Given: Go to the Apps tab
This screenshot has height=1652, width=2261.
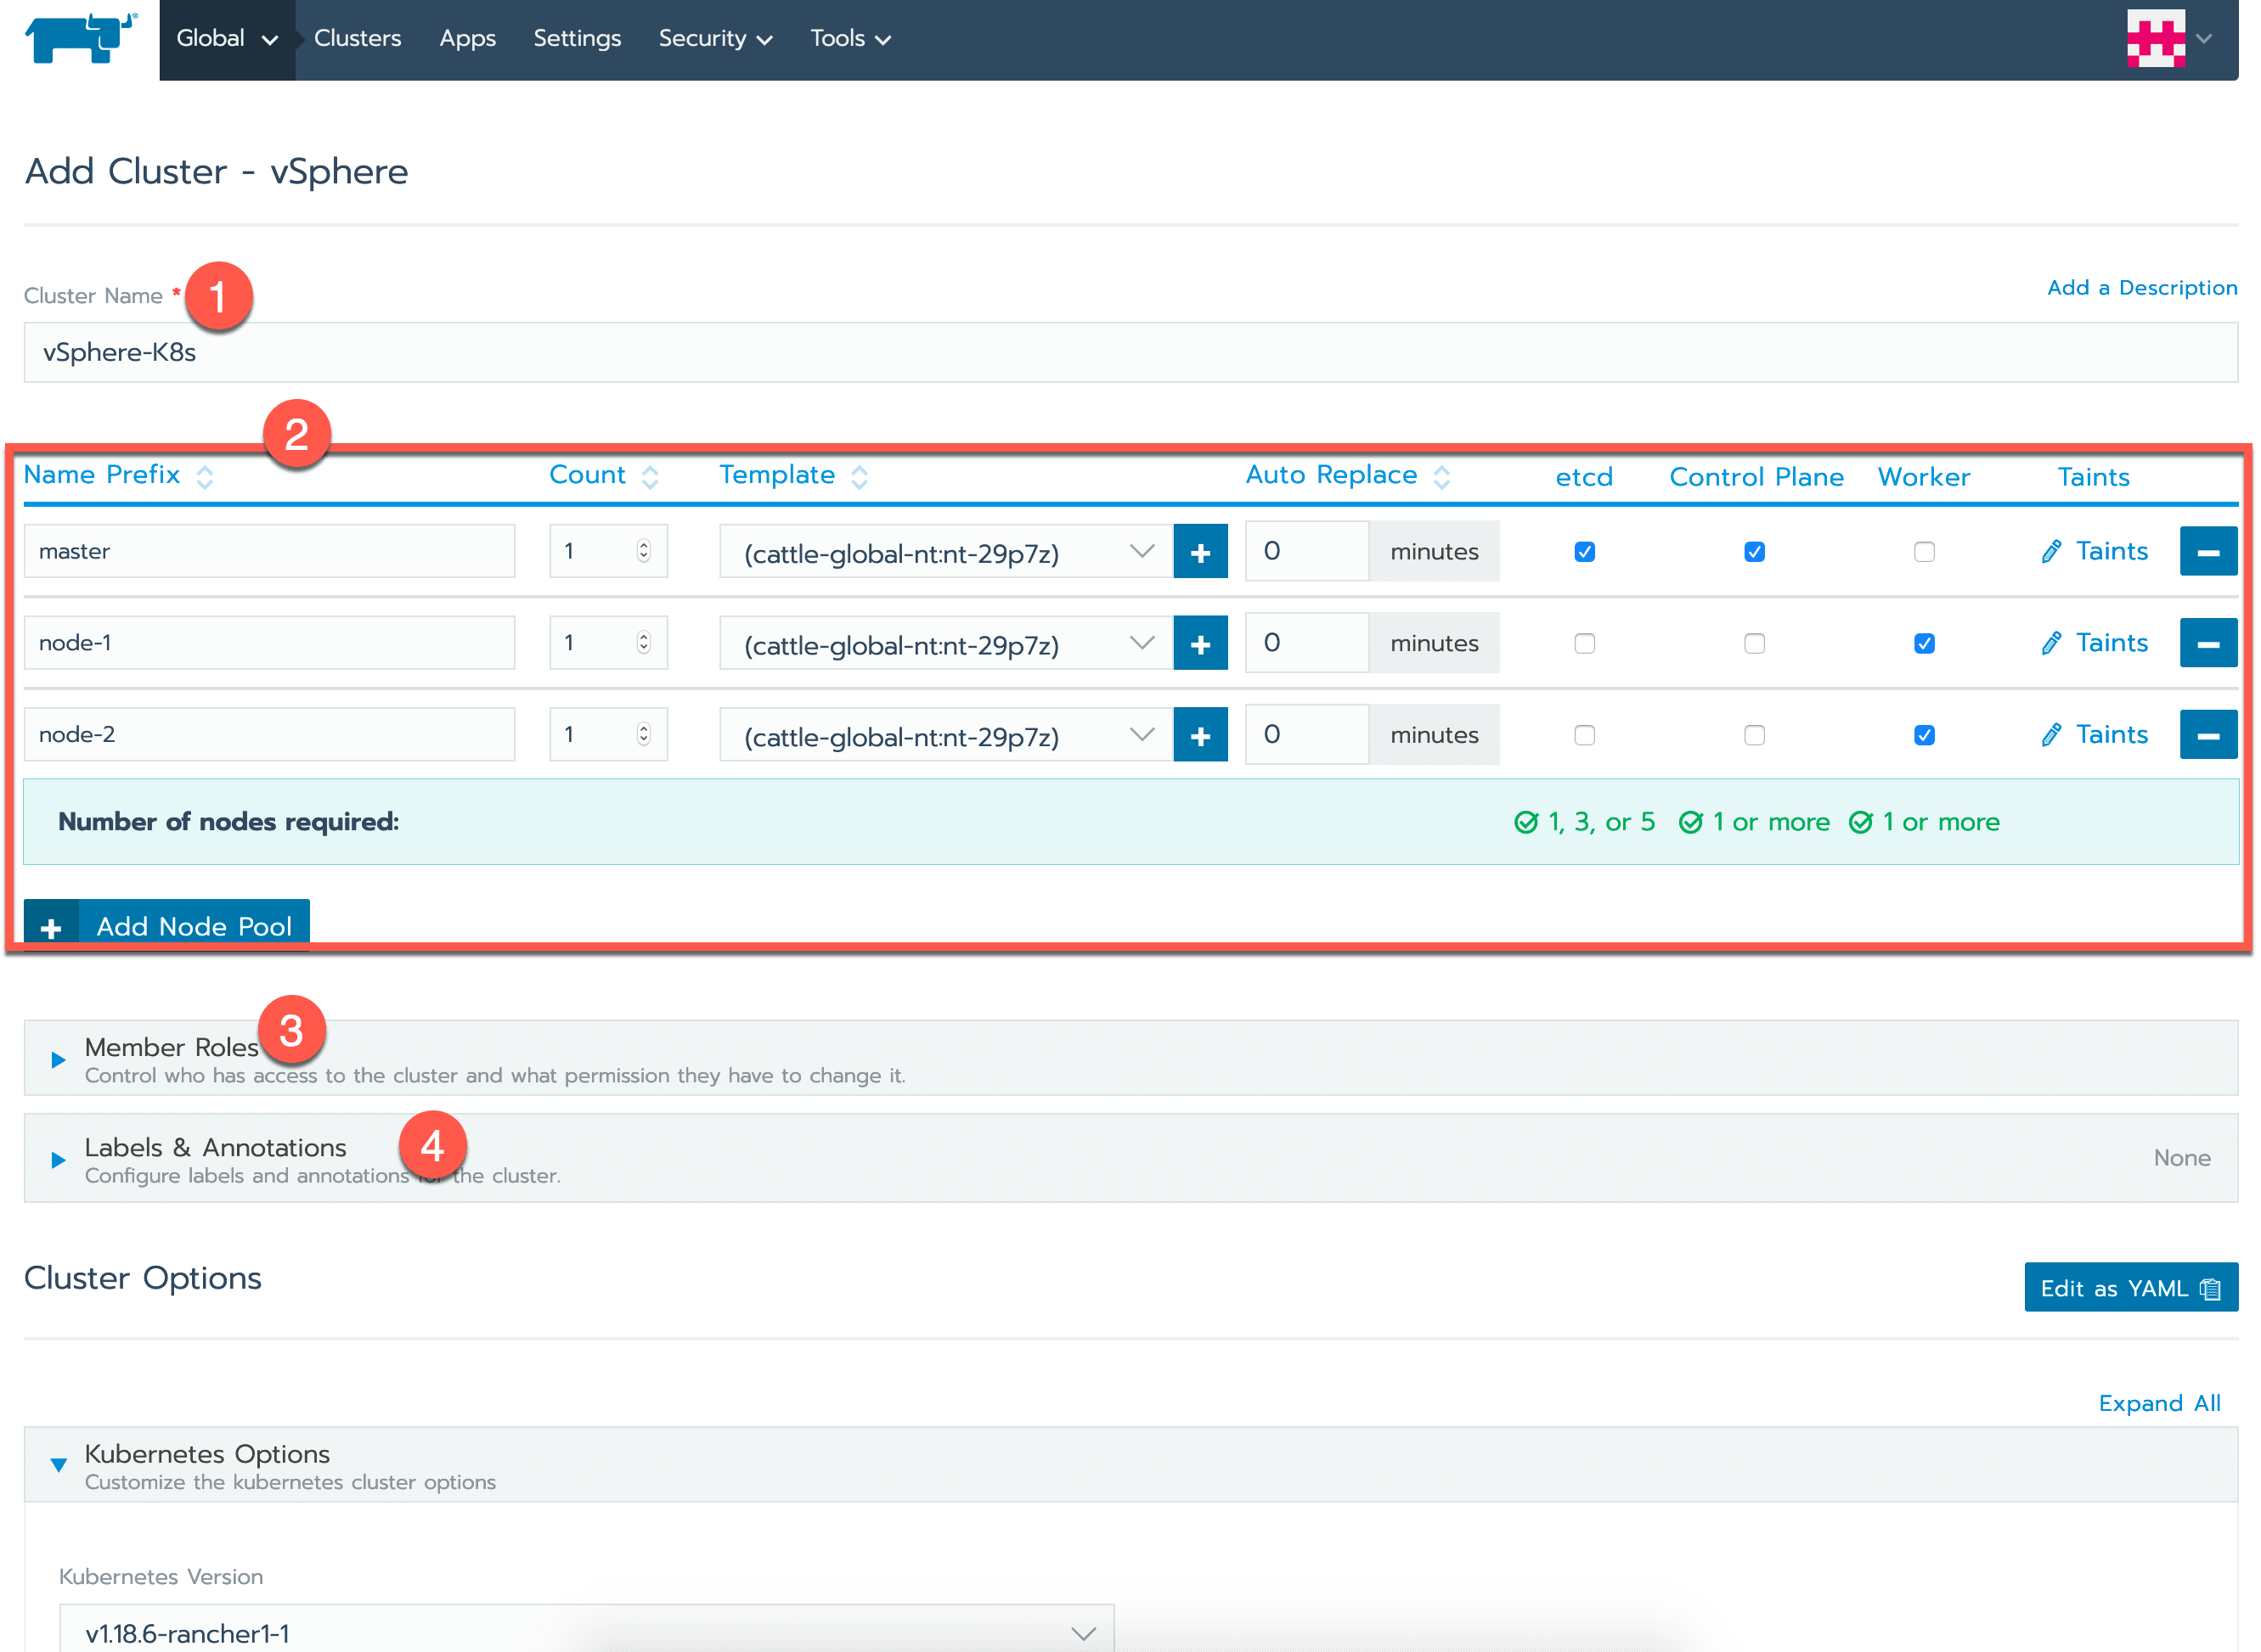Looking at the screenshot, I should tap(467, 39).
